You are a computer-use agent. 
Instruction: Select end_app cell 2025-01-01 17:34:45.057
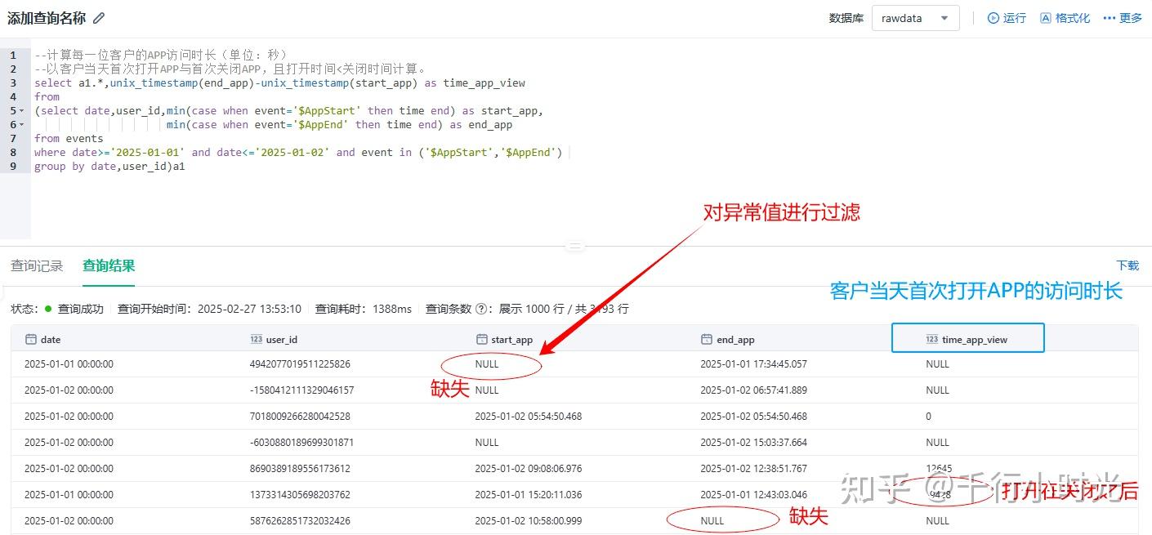753,364
